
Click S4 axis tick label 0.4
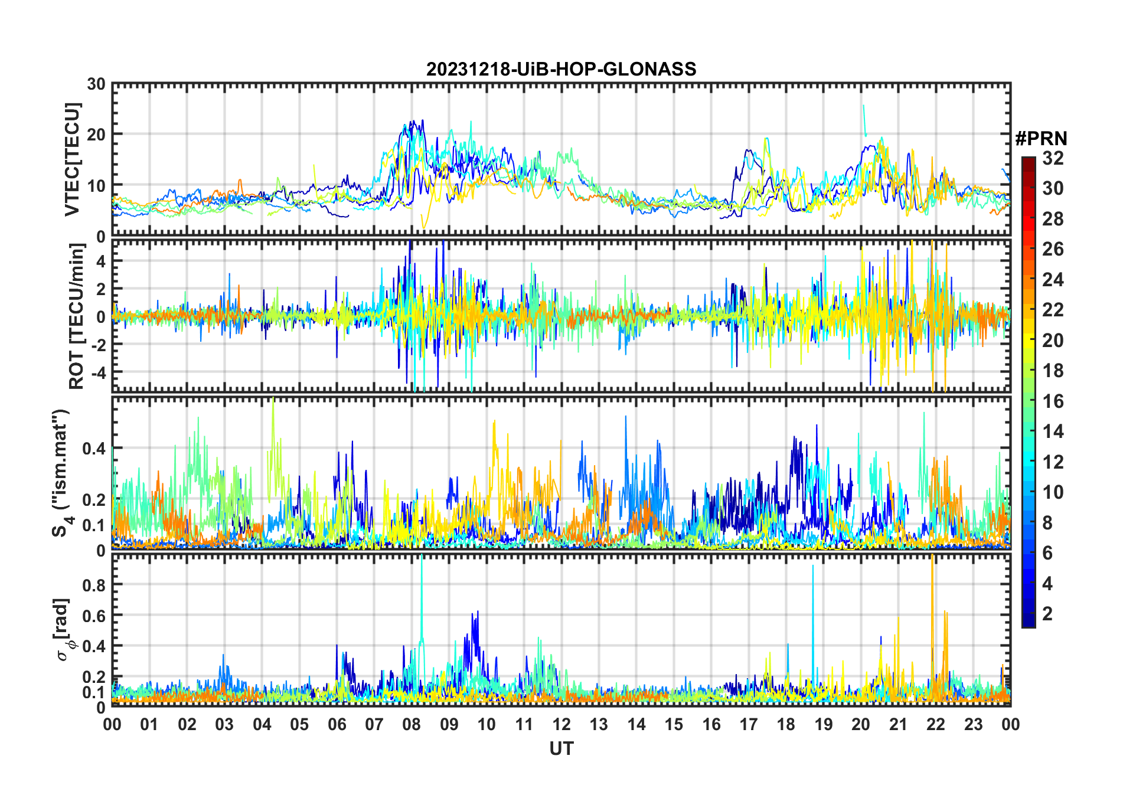[x=94, y=449]
